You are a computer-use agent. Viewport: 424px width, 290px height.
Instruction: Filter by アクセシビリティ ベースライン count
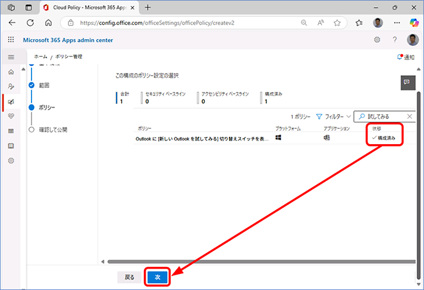pyautogui.click(x=223, y=98)
